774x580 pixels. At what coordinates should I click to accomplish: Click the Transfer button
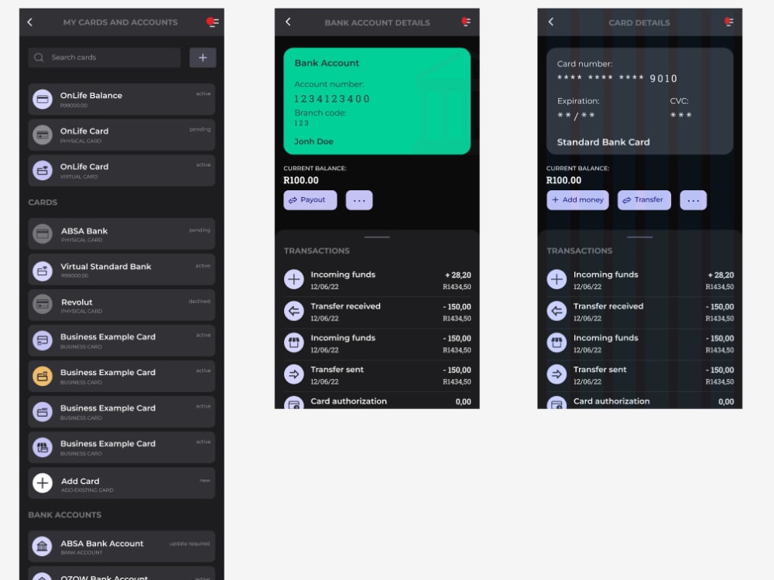pos(644,200)
